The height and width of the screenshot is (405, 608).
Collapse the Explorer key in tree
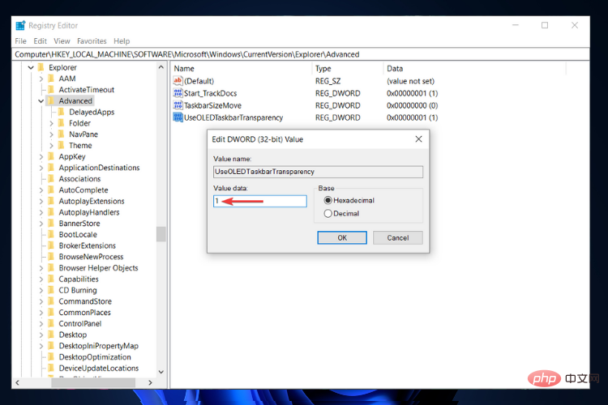(31, 67)
